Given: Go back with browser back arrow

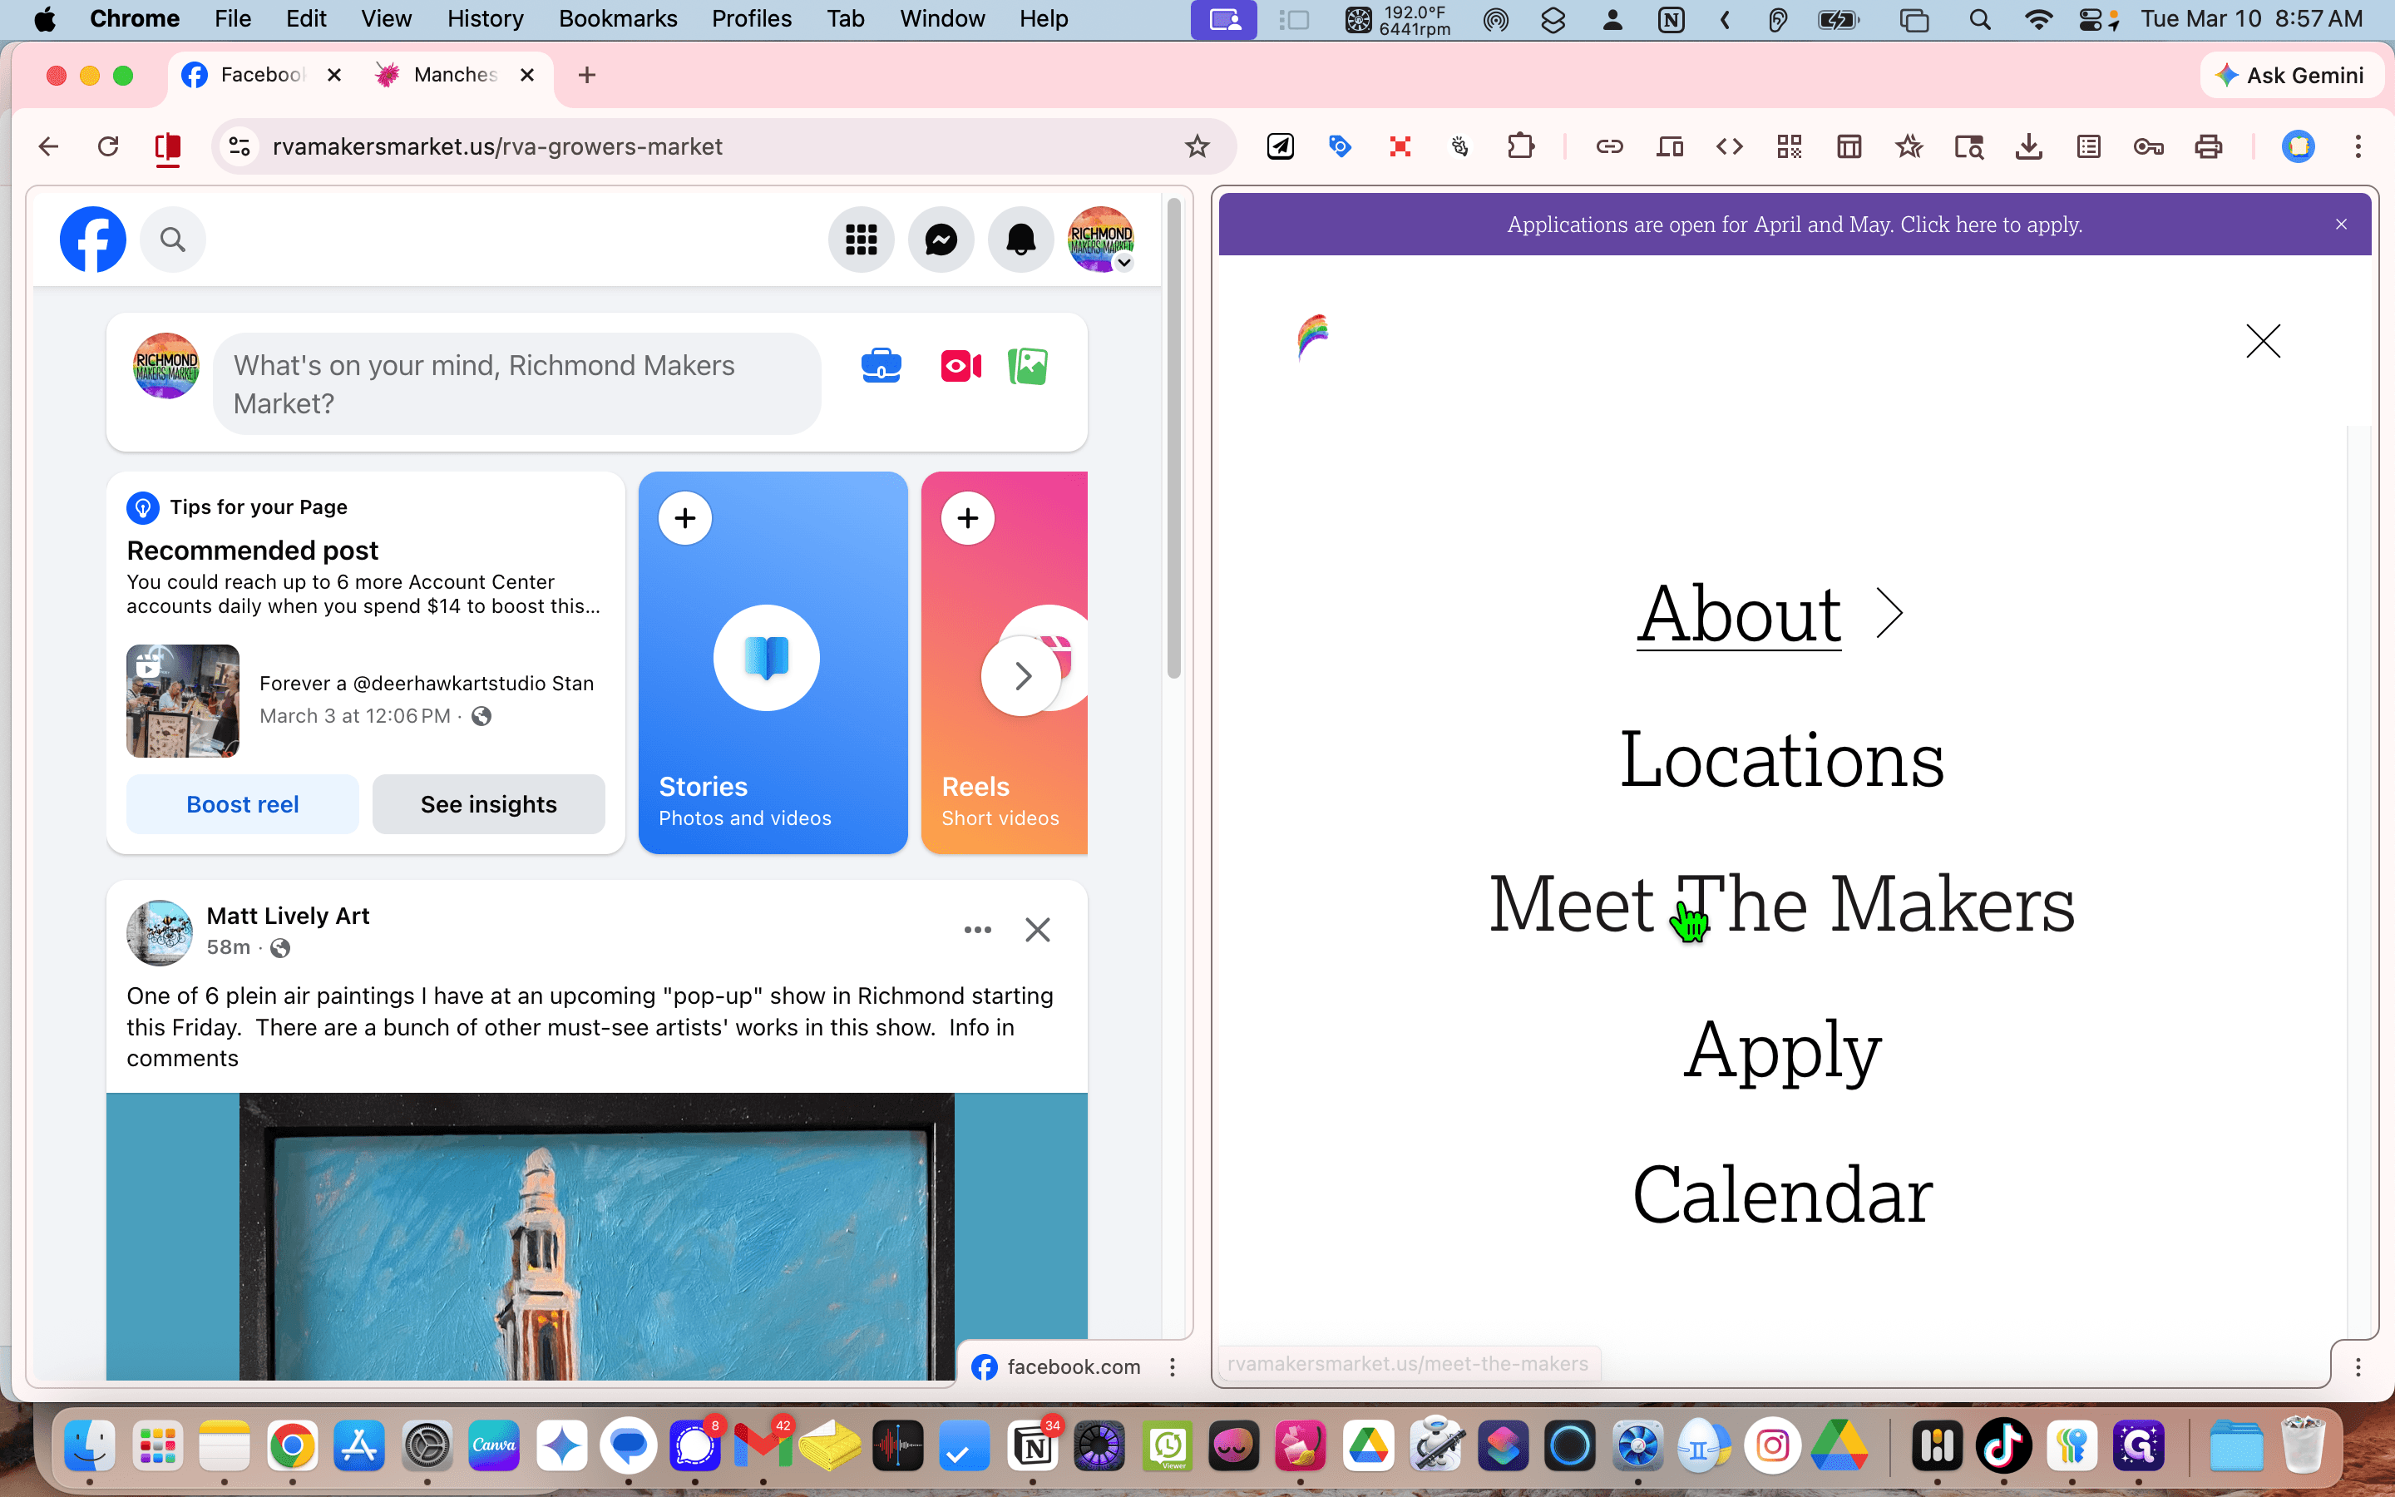Looking at the screenshot, I should [x=48, y=146].
